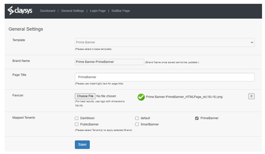Open the SuitBar Page menu item
The height and width of the screenshot is (154, 265).
pos(121,11)
